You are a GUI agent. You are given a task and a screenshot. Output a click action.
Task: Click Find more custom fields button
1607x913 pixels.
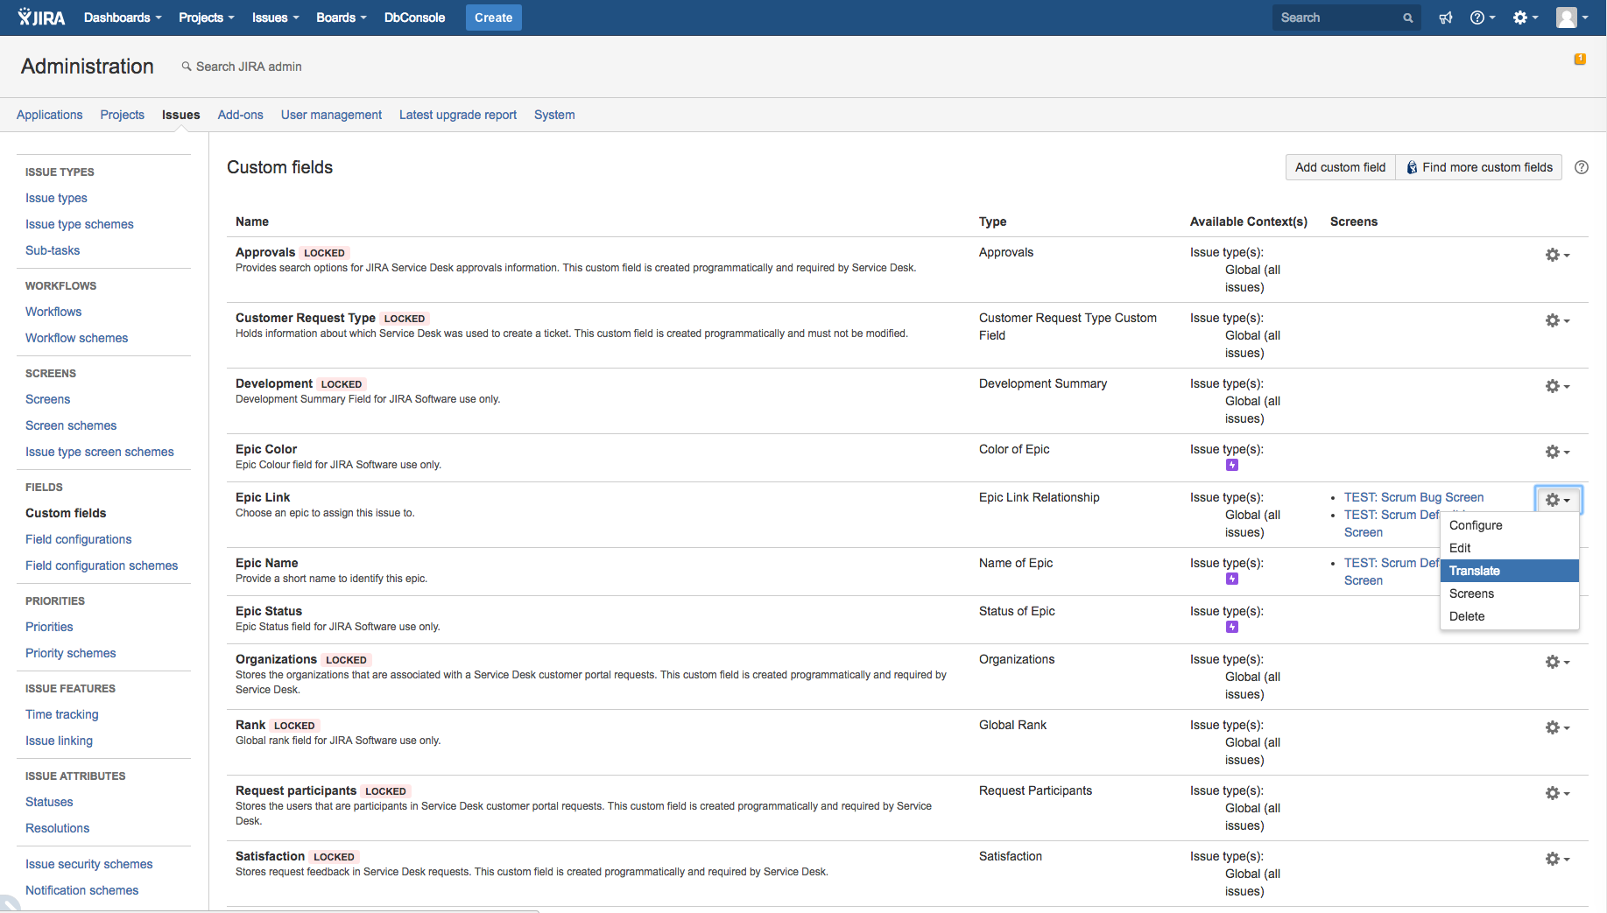tap(1479, 167)
